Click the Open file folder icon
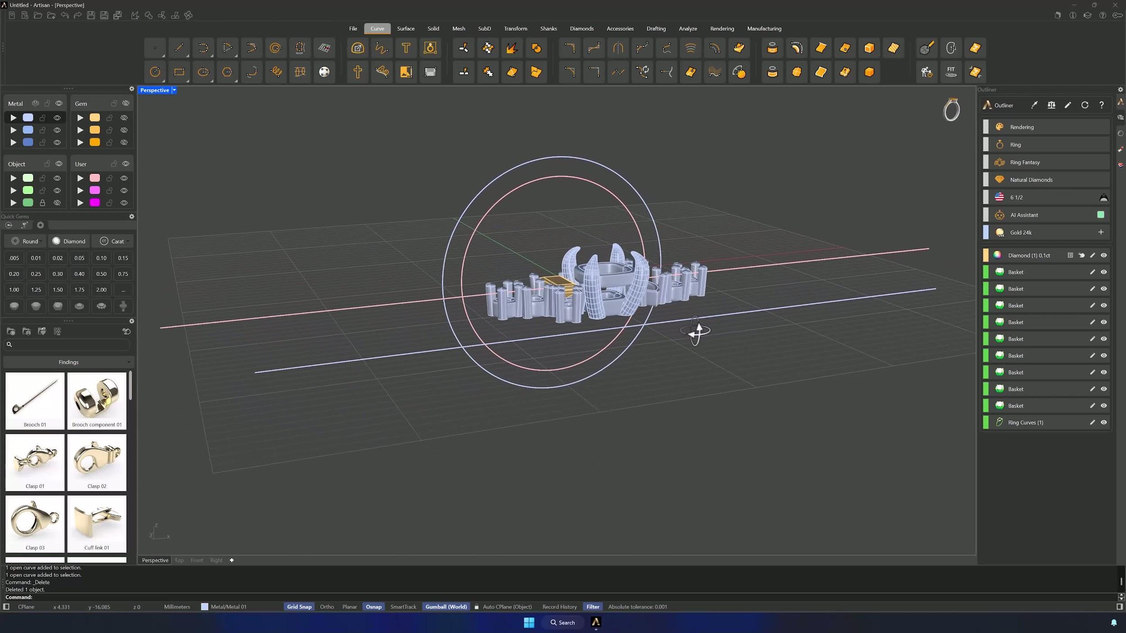1126x633 pixels. pos(38,15)
